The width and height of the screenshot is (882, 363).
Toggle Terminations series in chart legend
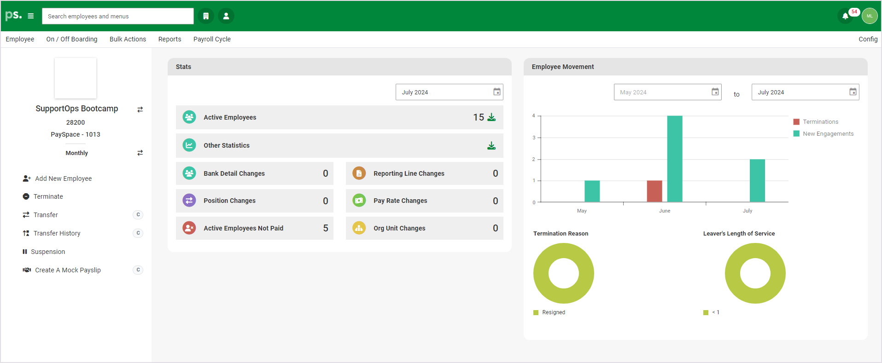coord(820,122)
